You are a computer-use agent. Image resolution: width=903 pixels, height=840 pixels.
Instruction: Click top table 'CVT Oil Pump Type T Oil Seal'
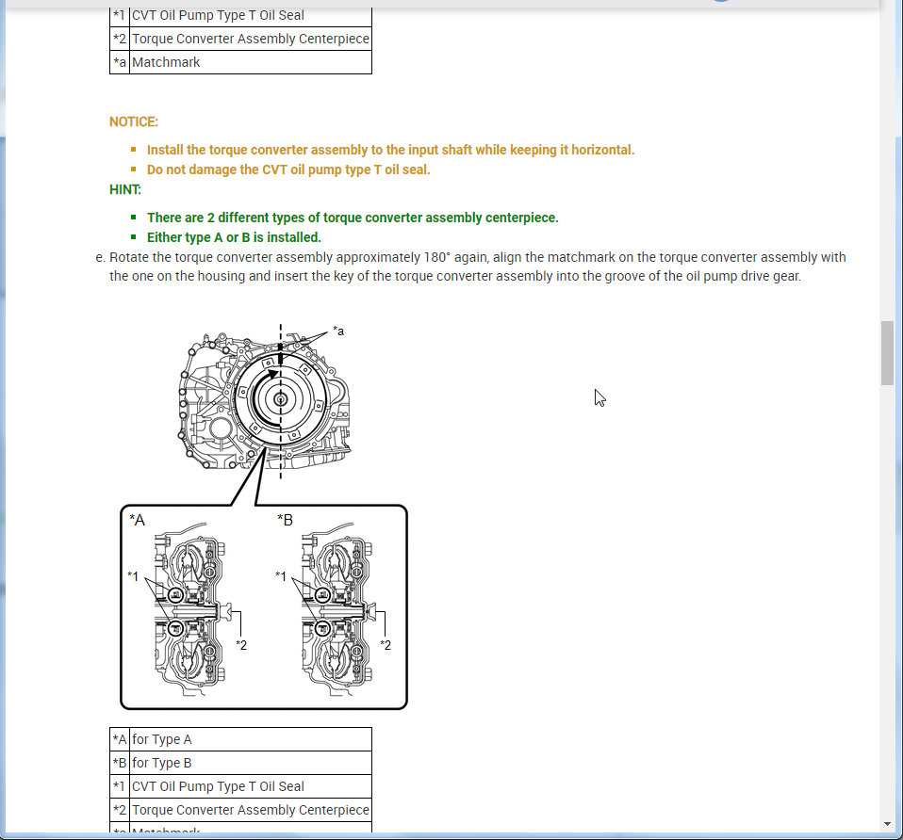click(x=251, y=15)
